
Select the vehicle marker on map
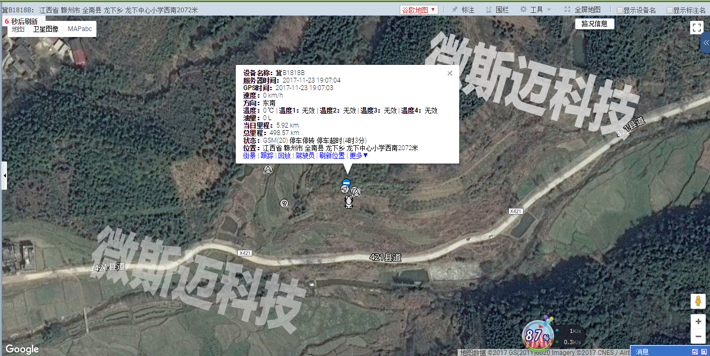[x=349, y=202]
